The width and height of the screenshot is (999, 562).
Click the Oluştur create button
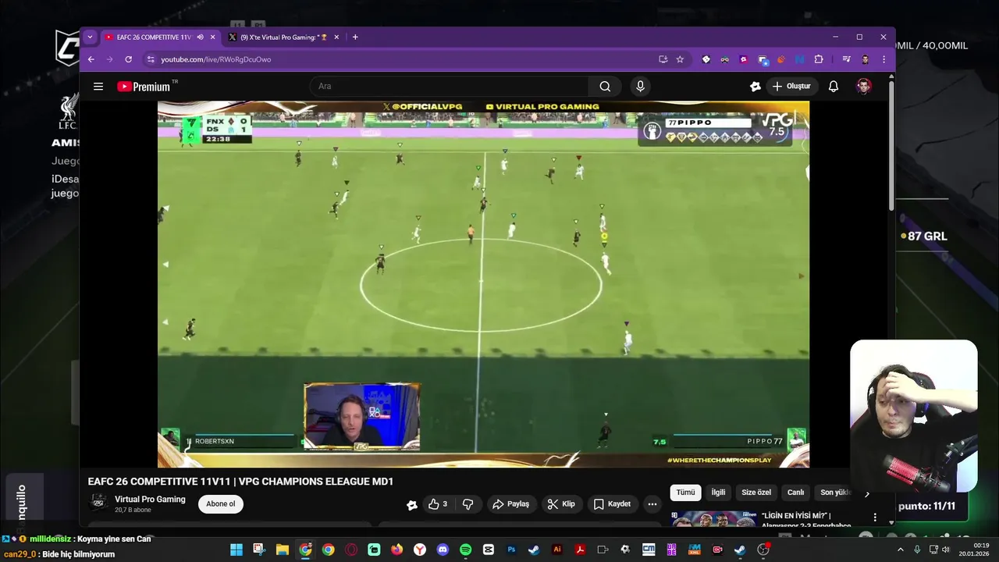[791, 87]
